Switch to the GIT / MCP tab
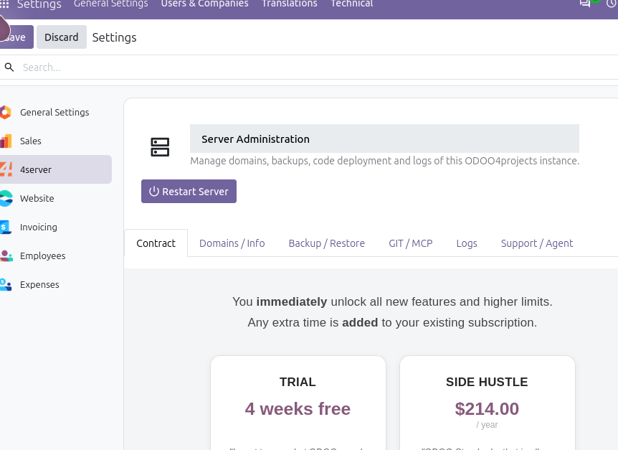 (410, 243)
